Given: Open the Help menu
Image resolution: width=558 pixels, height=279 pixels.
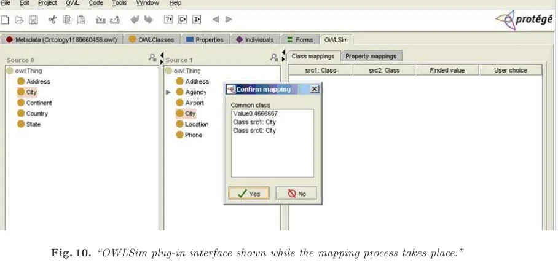Looking at the screenshot, I should (175, 3).
